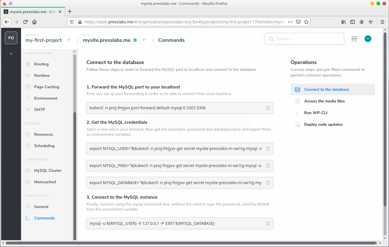Click the mysite.presslabs.me breadcrumb name
The width and height of the screenshot is (389, 247).
click(x=107, y=40)
